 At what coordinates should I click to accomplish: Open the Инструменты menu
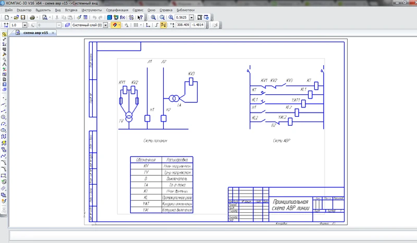(93, 10)
